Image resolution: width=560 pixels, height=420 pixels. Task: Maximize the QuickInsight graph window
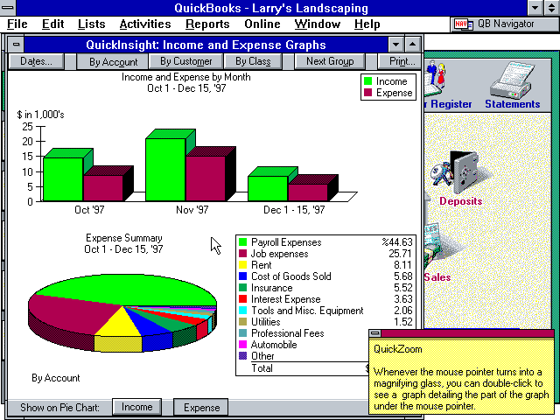click(x=413, y=45)
